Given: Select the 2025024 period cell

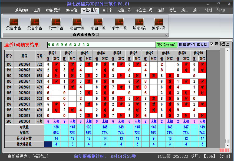Looking at the screenshot, I should [24, 64].
